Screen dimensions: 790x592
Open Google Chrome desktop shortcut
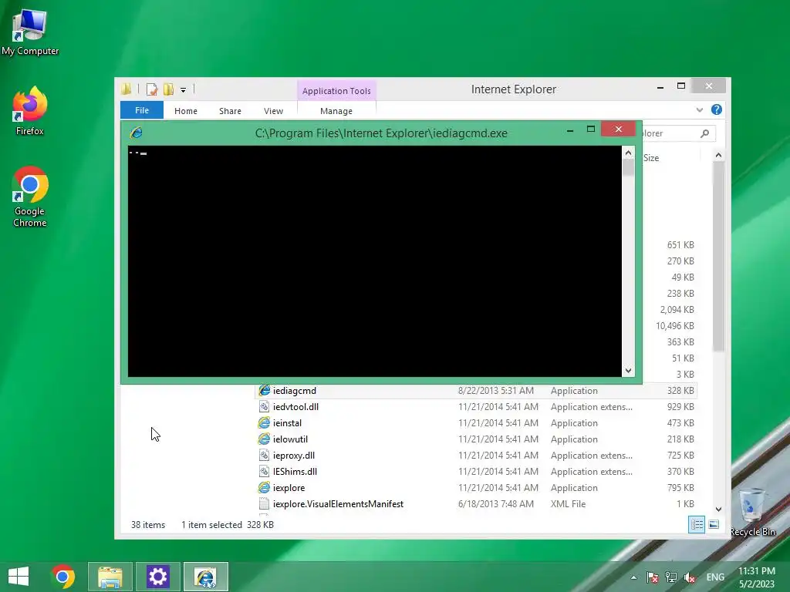pyautogui.click(x=30, y=197)
